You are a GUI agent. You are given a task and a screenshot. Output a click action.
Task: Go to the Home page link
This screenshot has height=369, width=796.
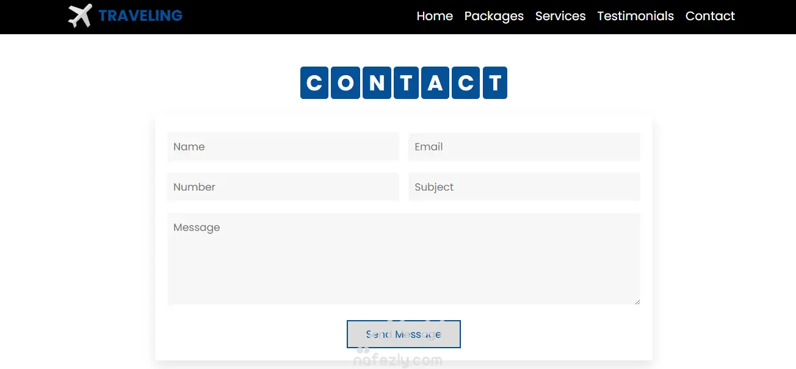435,16
